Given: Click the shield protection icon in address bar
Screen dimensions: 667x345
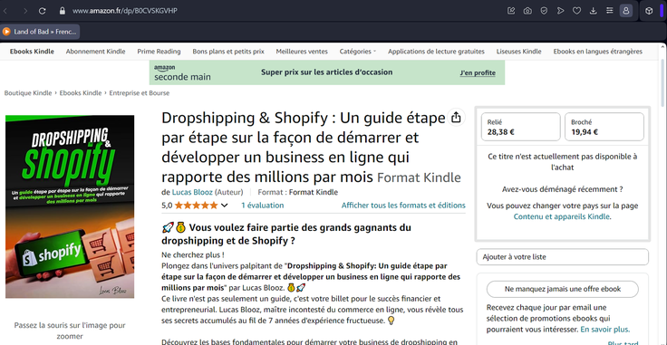Looking at the screenshot, I should point(544,11).
